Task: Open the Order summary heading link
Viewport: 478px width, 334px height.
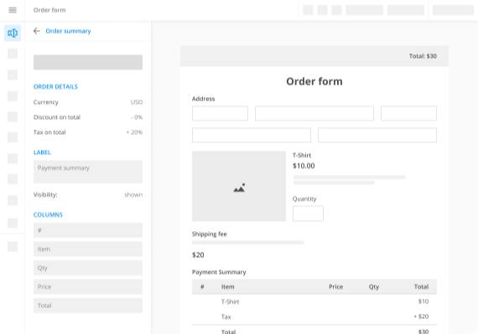Action: coord(68,31)
